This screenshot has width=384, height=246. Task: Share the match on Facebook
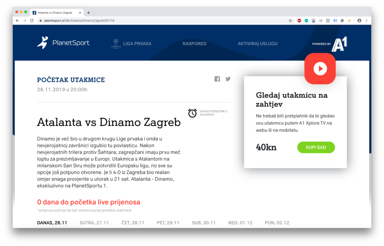(217, 79)
